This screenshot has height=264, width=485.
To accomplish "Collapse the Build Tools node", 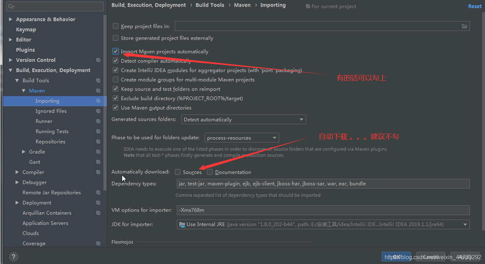I will click(17, 81).
